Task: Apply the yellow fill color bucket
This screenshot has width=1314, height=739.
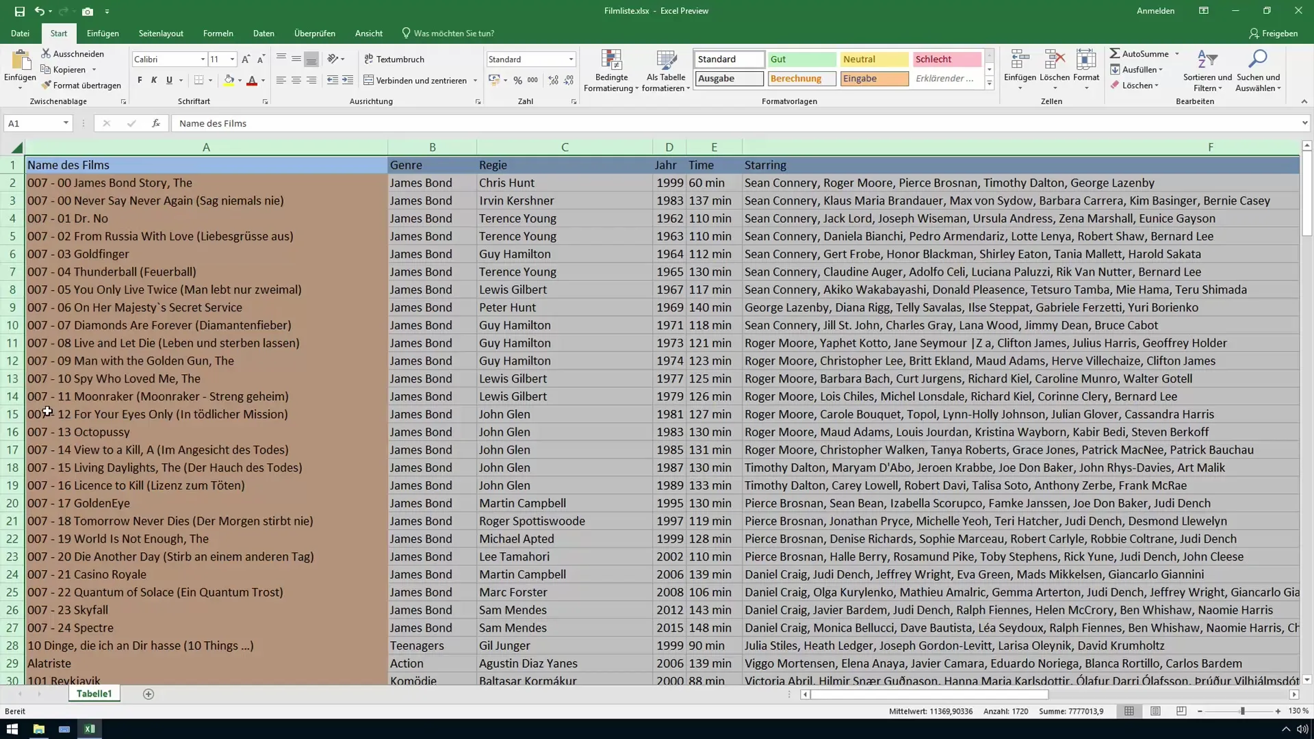Action: click(229, 81)
